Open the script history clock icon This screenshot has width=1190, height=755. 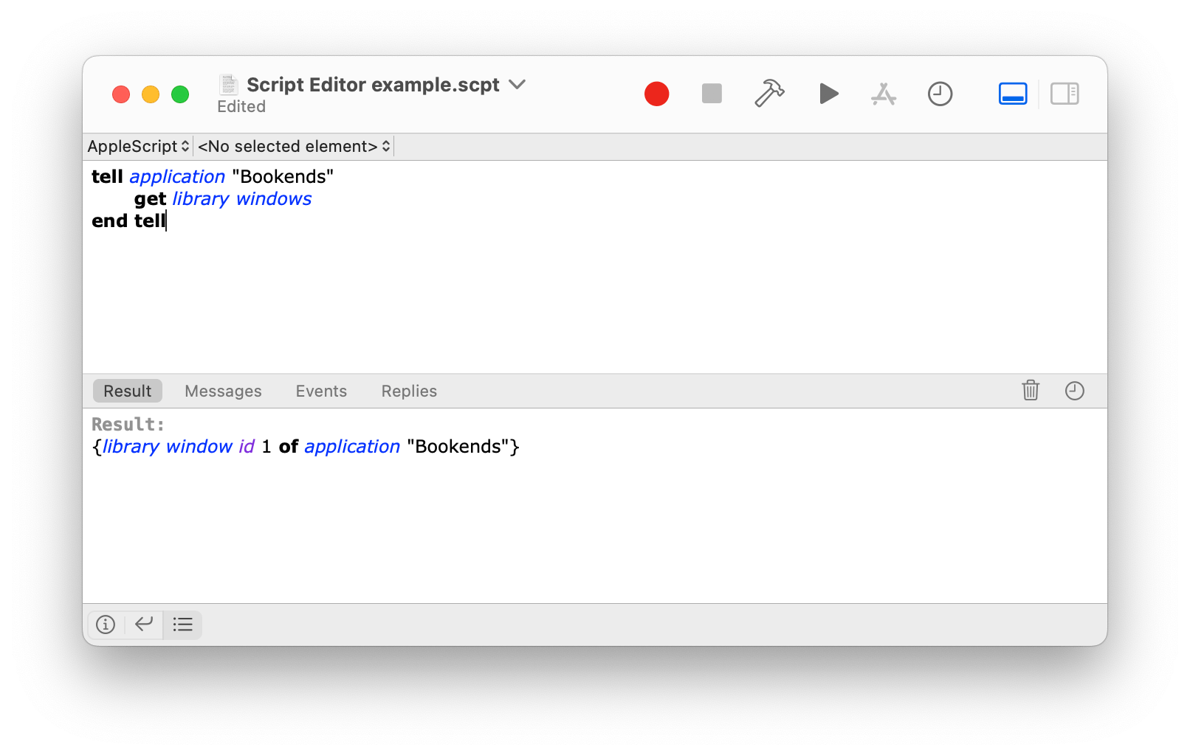tap(940, 94)
